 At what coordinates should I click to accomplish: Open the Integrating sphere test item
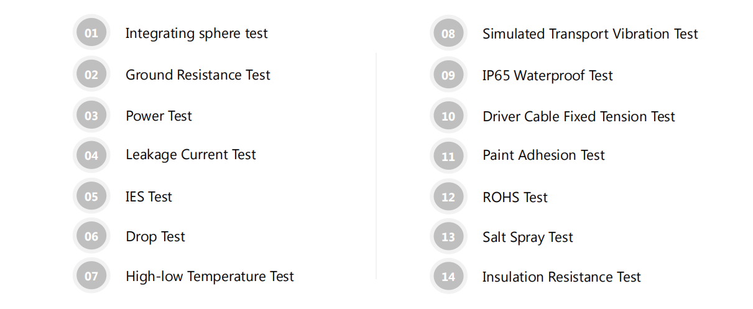[196, 34]
